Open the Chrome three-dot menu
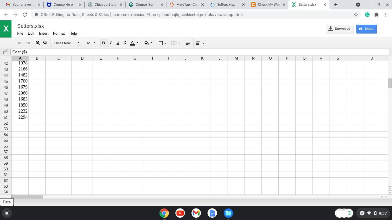 pos(386,15)
